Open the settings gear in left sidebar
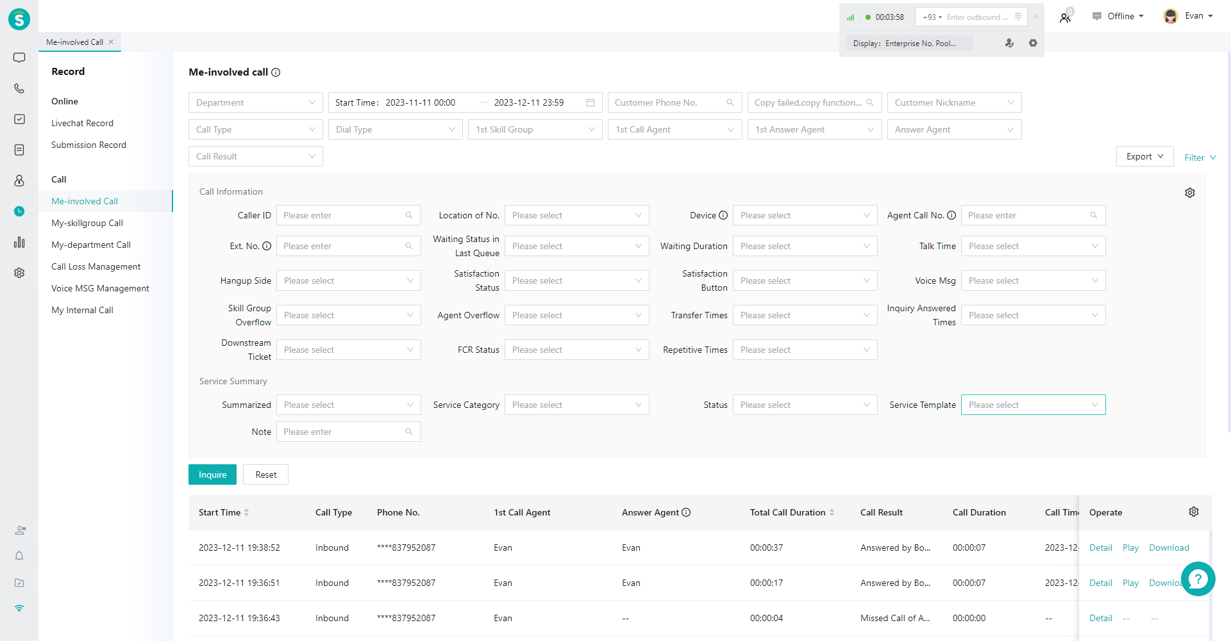 pyautogui.click(x=19, y=273)
